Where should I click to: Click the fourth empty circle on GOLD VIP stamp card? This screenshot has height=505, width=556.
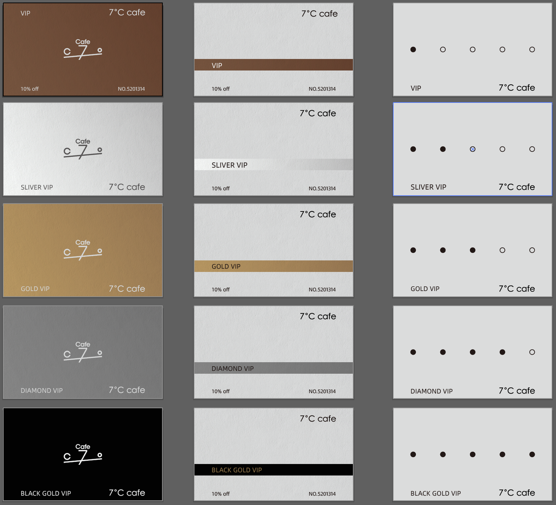tap(502, 250)
